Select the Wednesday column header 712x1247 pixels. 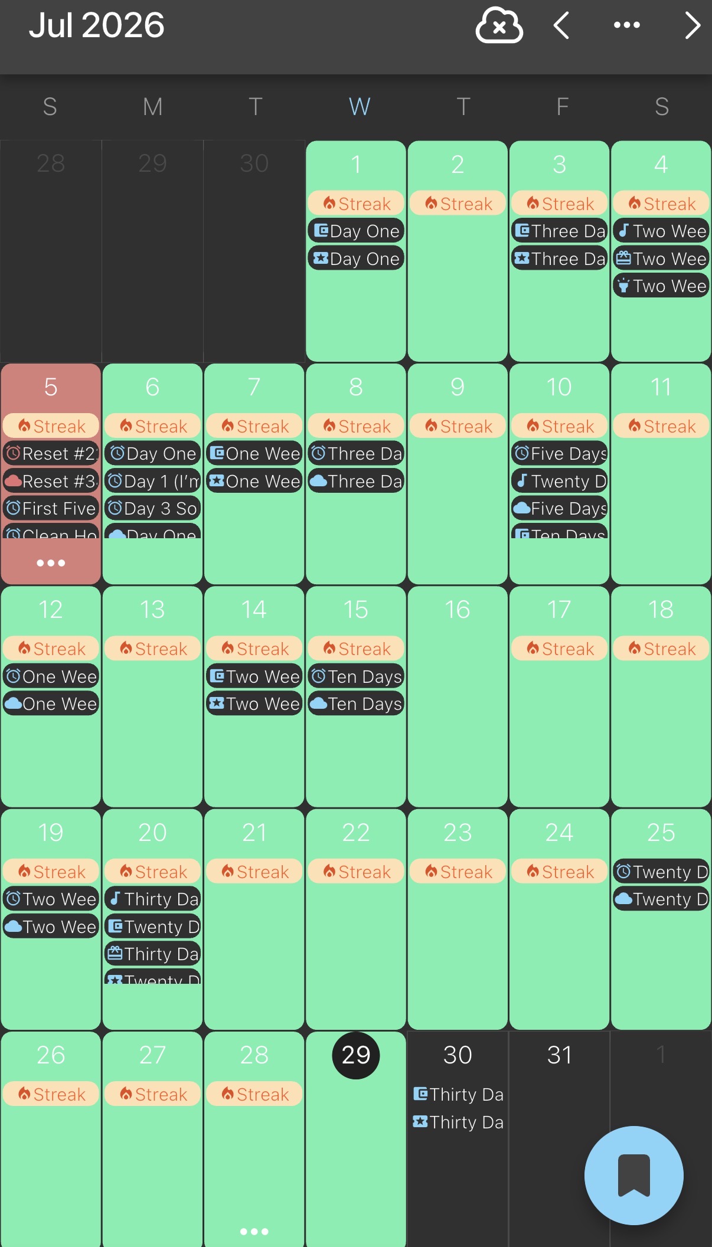click(x=360, y=107)
